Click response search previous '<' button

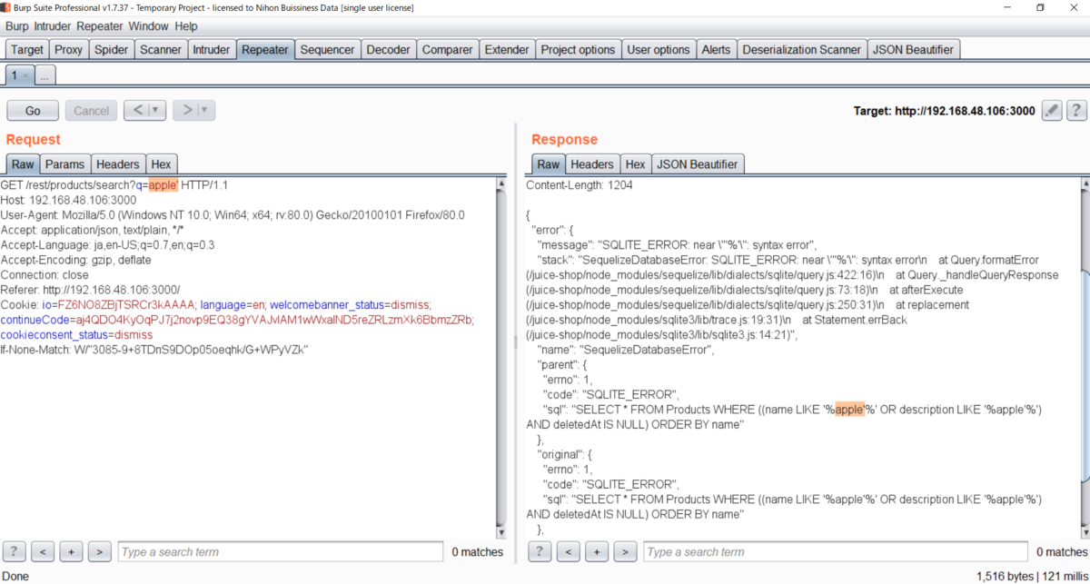pyautogui.click(x=568, y=551)
